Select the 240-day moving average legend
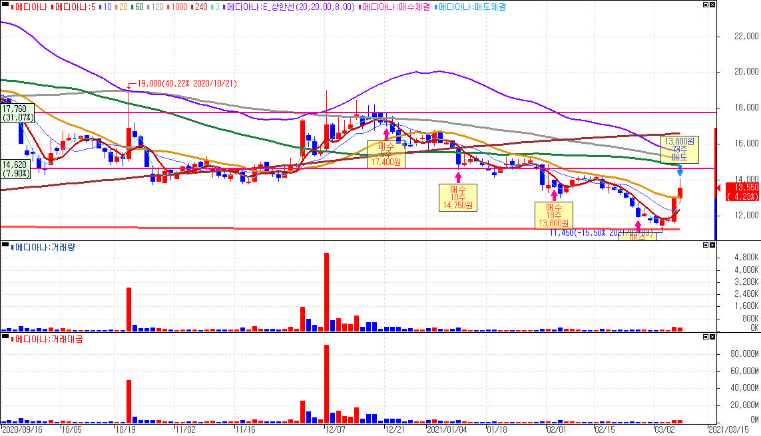This screenshot has width=761, height=436. (199, 7)
